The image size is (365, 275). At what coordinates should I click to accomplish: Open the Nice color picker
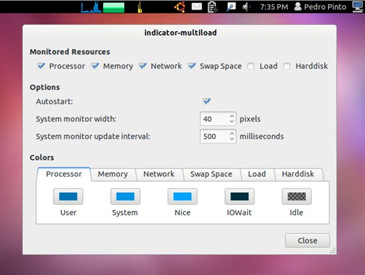coord(182,196)
